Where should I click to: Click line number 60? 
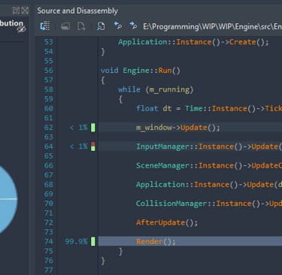[49, 108]
